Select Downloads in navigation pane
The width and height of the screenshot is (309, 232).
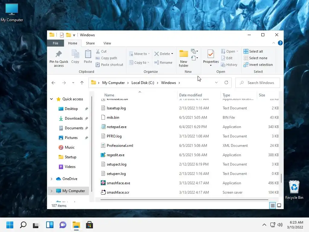[74, 118]
